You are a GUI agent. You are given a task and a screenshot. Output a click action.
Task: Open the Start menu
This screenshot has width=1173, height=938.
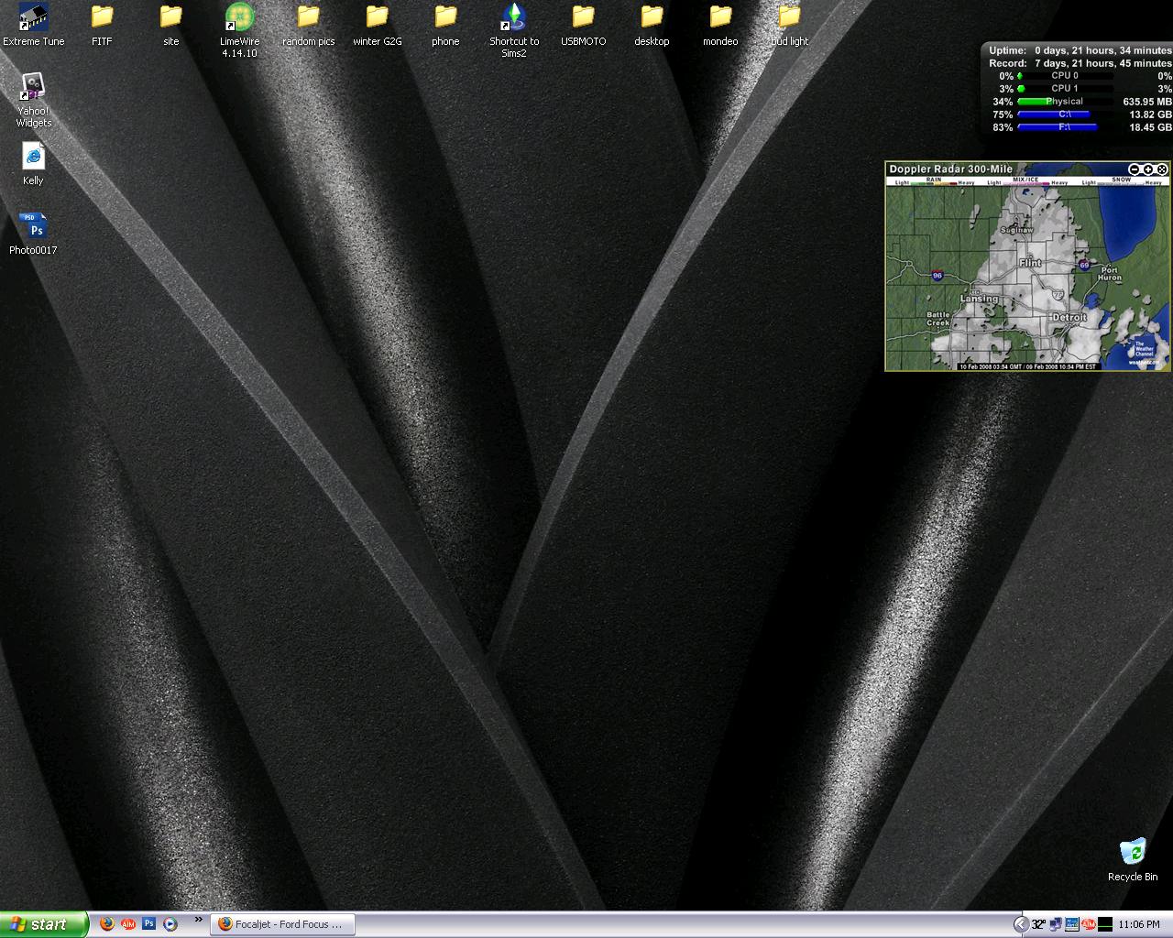tap(44, 924)
